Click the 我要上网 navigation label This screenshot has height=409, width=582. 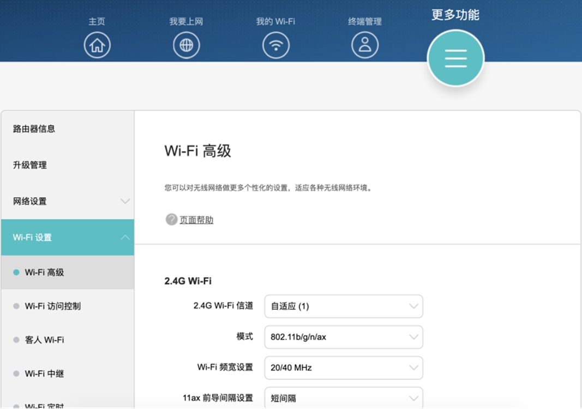coord(187,21)
